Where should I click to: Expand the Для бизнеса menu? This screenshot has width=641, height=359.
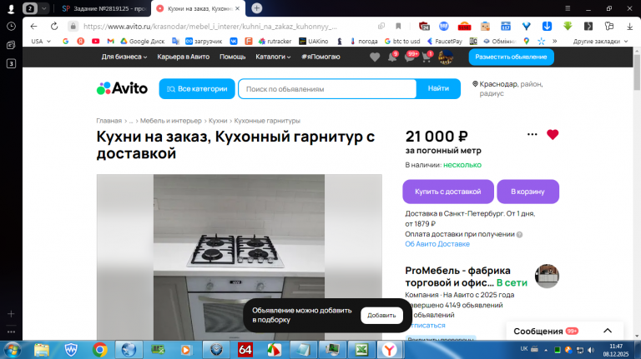[x=124, y=57]
